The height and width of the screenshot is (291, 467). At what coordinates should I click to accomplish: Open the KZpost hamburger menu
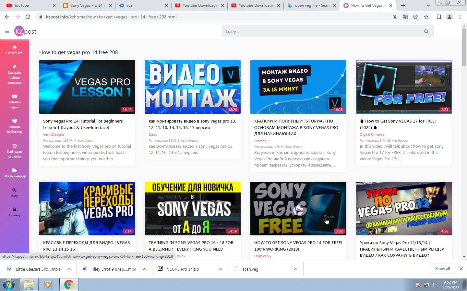click(x=7, y=31)
